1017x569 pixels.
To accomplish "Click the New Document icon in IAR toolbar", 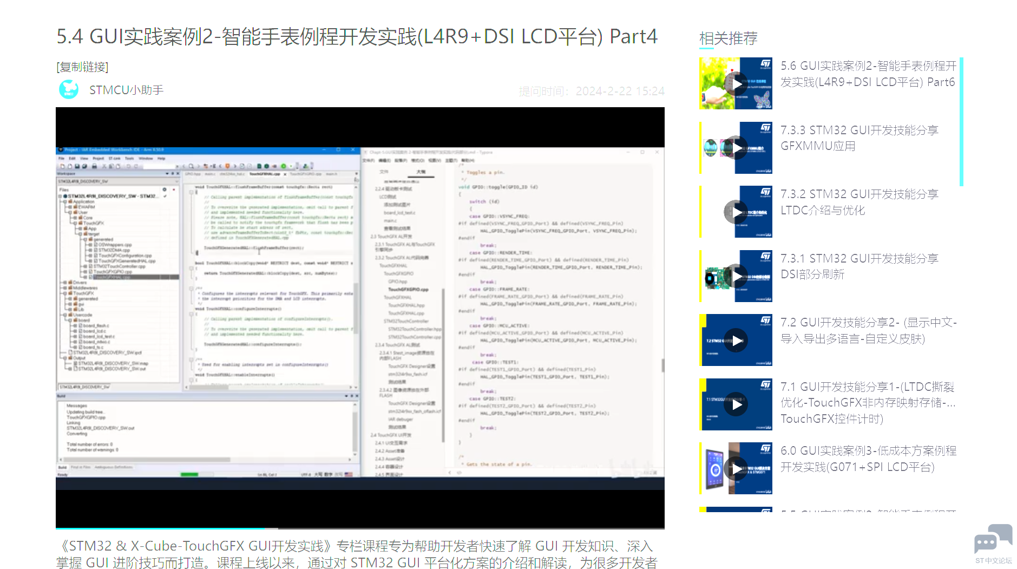I will pos(63,166).
